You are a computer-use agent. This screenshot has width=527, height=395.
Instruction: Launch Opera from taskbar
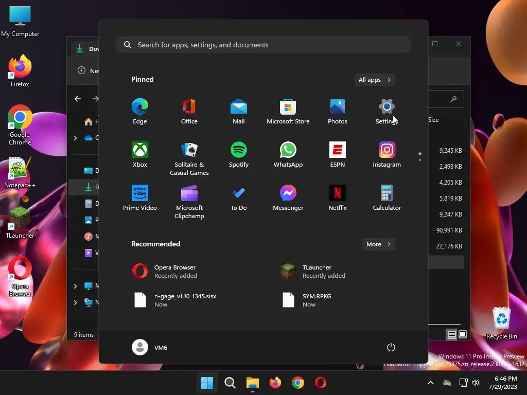tap(321, 383)
